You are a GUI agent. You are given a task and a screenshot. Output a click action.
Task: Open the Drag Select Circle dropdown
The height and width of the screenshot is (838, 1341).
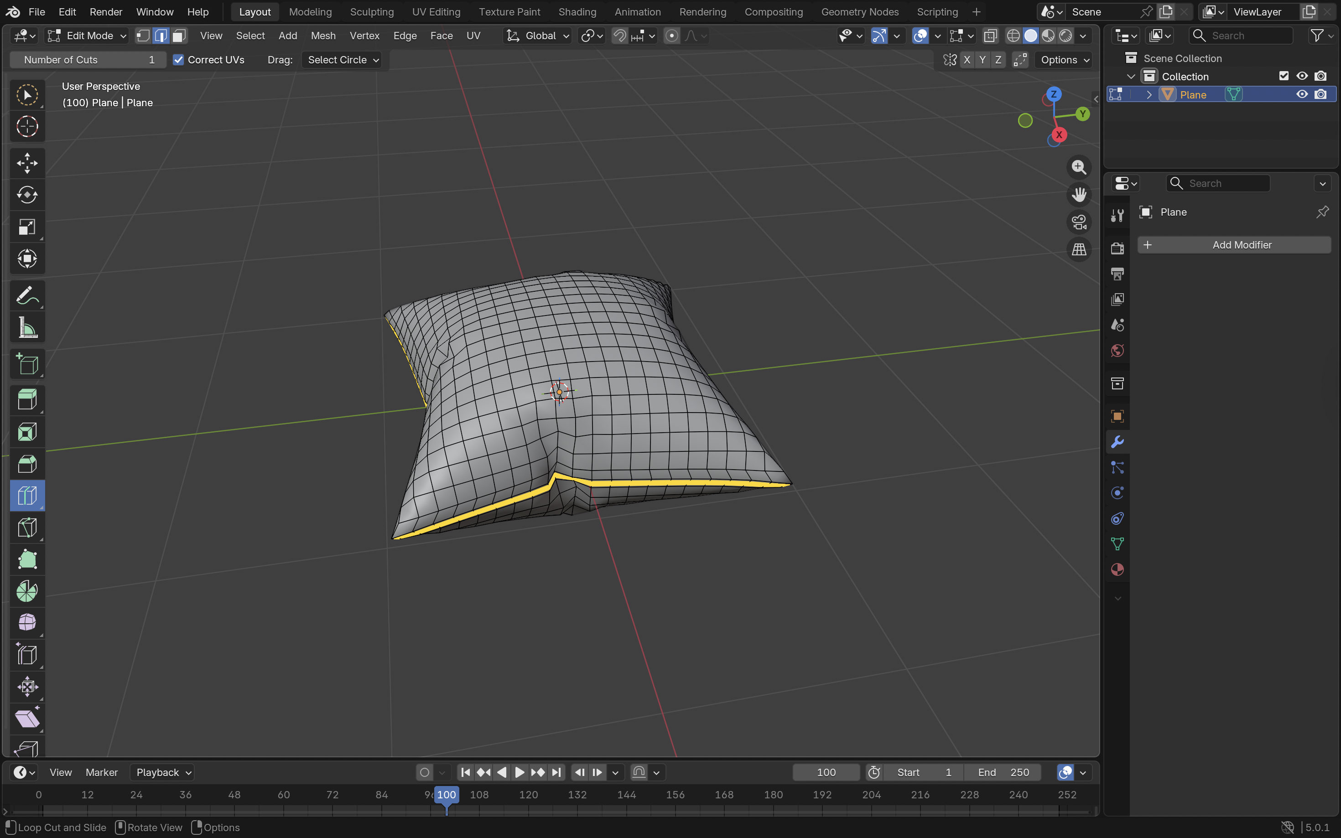[343, 60]
